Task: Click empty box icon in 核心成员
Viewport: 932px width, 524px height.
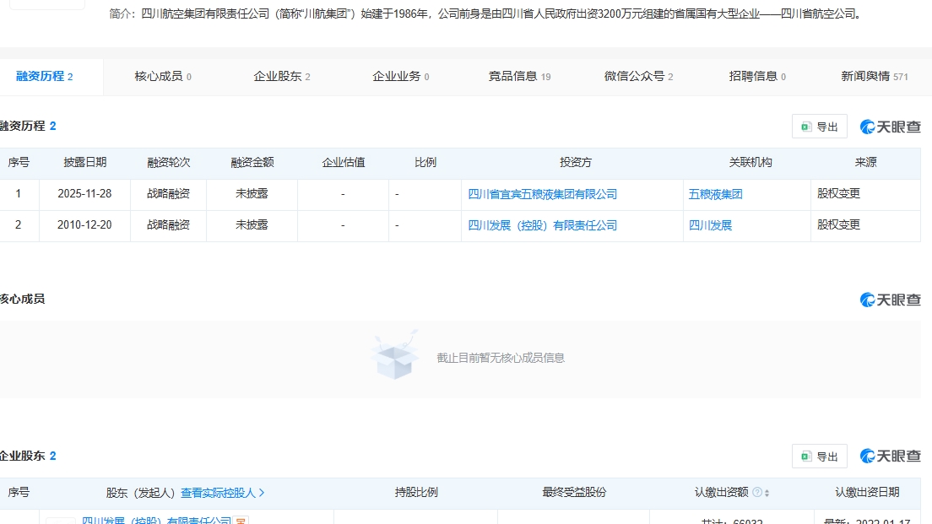Action: tap(394, 357)
